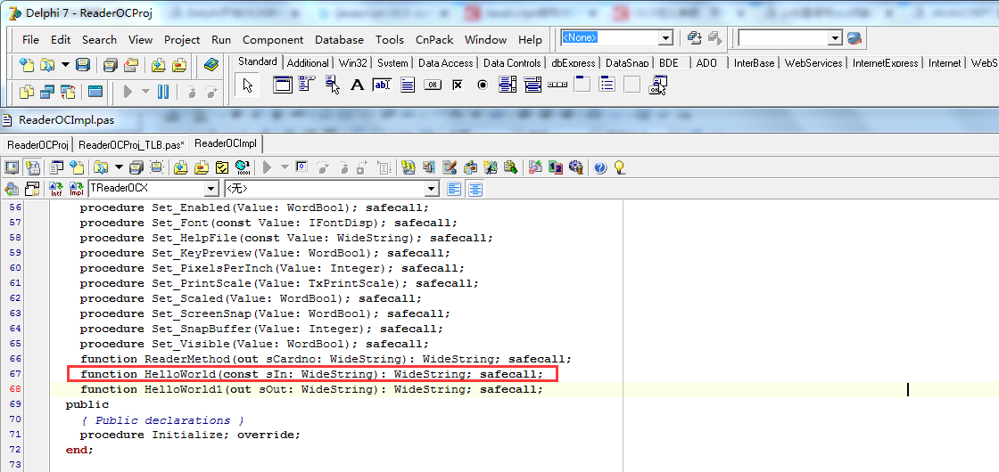The image size is (999, 472).
Task: Choose the Edit component icon
Action: coord(383,84)
